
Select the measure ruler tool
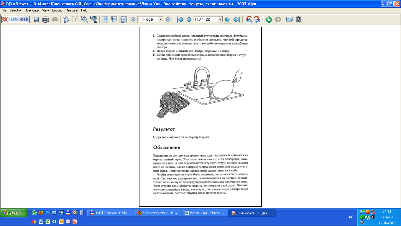point(94,19)
